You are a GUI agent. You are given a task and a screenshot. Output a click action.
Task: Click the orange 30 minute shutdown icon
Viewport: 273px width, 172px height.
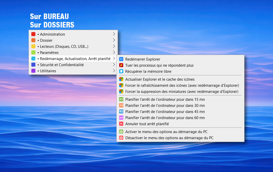[x=121, y=106]
